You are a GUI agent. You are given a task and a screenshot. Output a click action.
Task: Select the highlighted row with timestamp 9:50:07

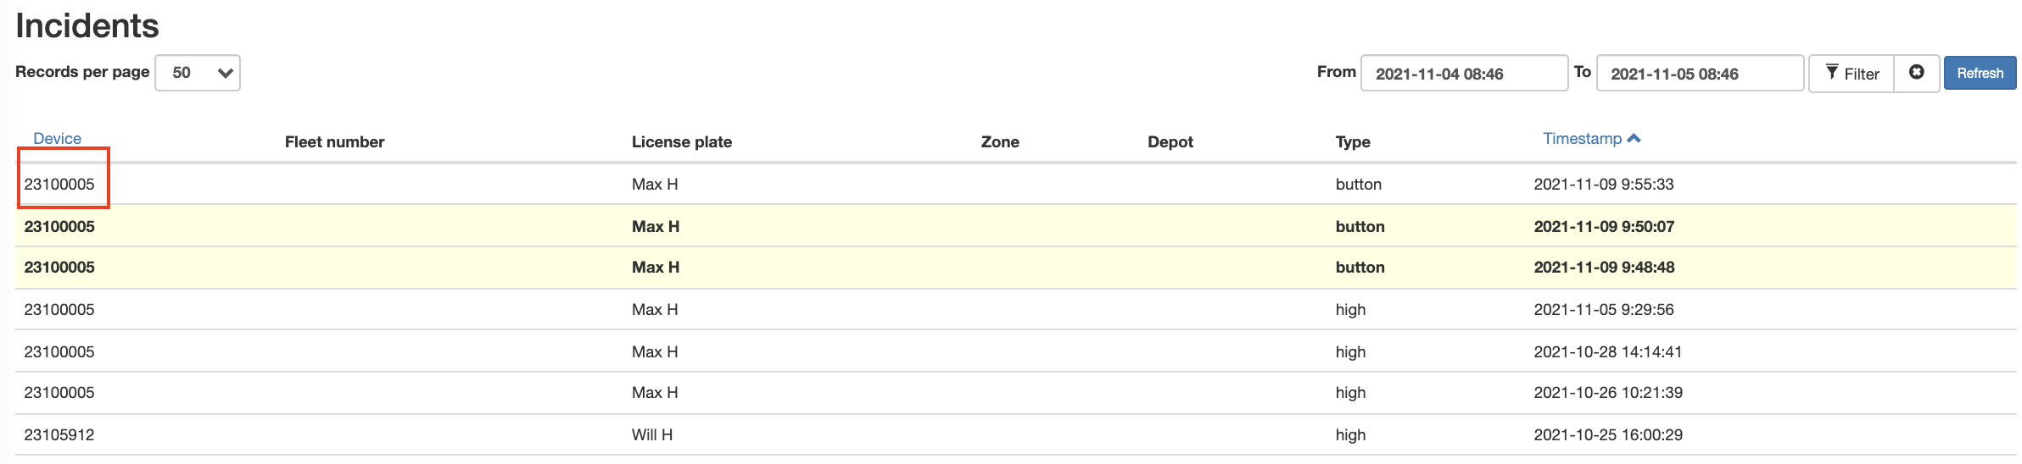(x=1015, y=226)
